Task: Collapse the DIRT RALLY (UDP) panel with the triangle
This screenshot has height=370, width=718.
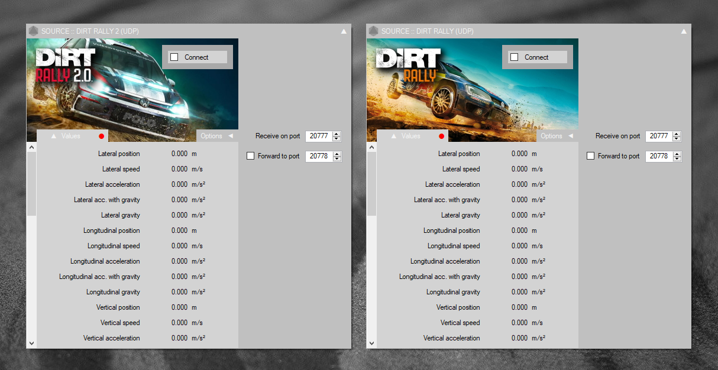Action: point(684,31)
